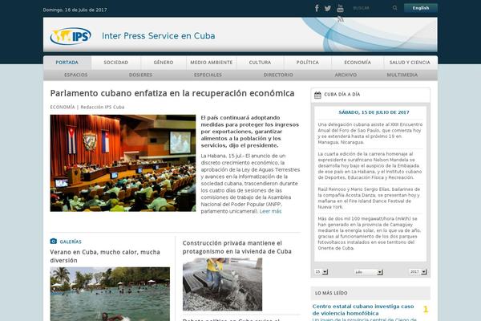The width and height of the screenshot is (481, 321).
Task: Go to Especiales in the secondary menu
Action: click(208, 75)
